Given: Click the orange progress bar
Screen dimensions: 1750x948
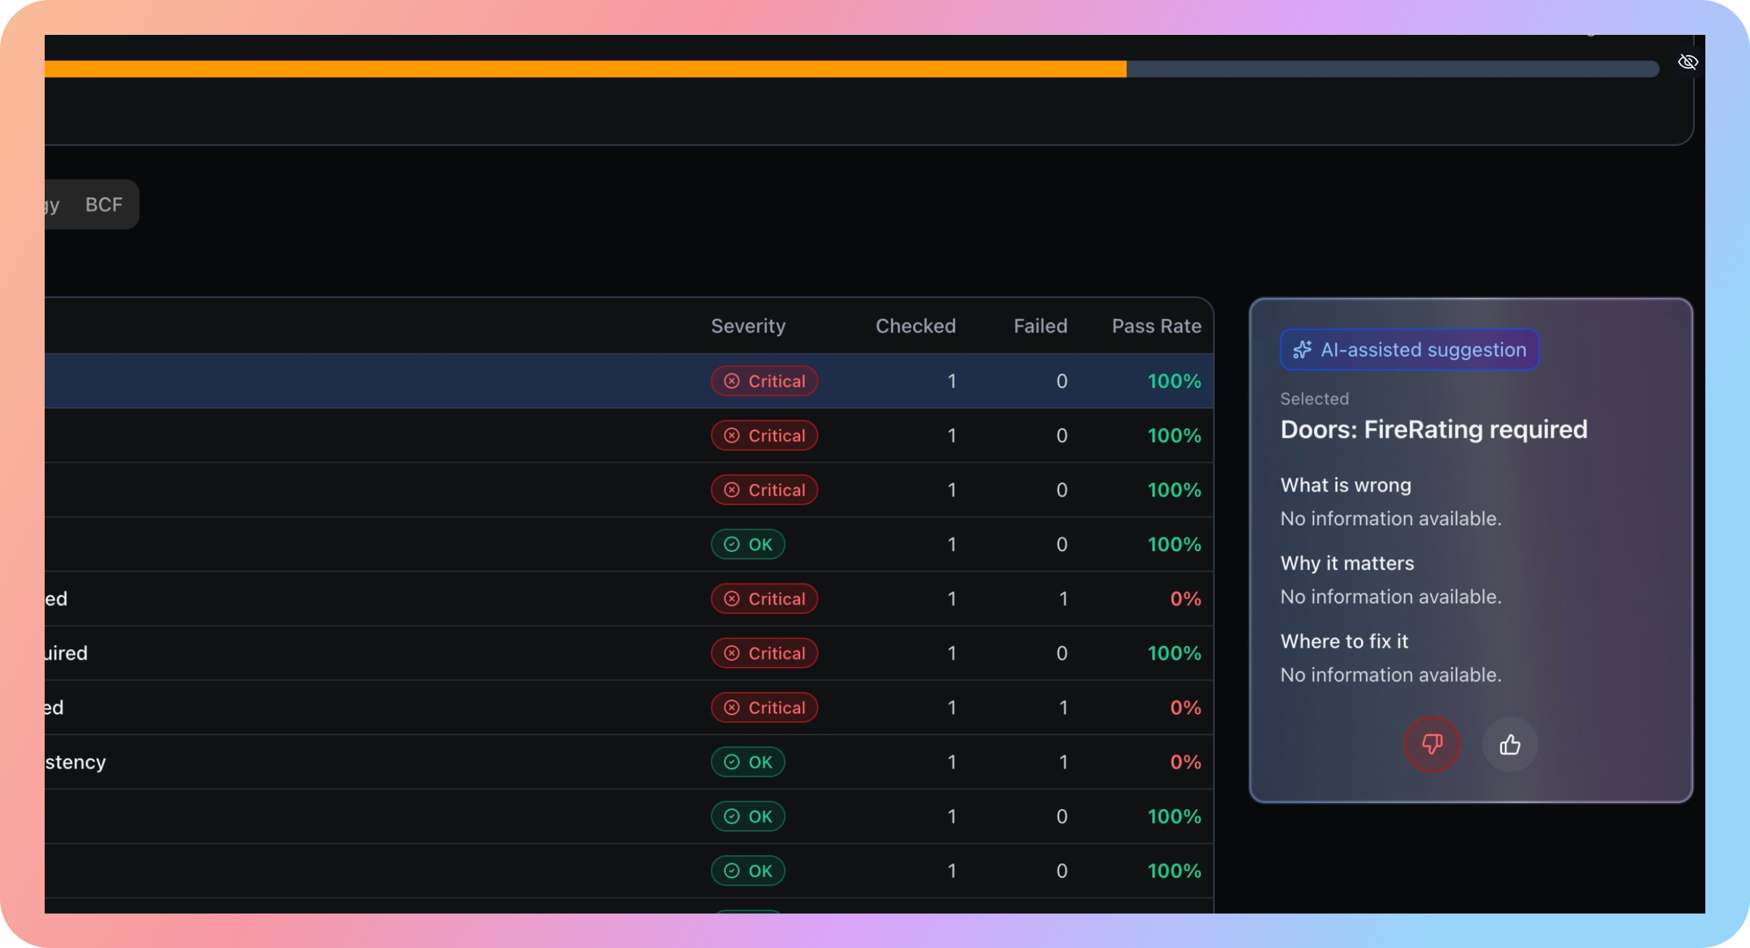Looking at the screenshot, I should (x=584, y=69).
